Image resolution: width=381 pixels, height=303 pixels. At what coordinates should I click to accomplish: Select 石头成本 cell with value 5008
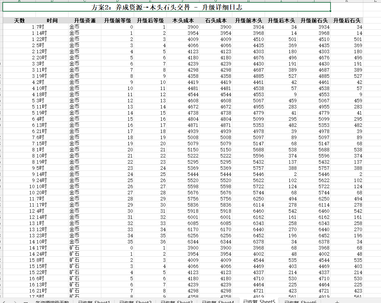tap(216, 137)
